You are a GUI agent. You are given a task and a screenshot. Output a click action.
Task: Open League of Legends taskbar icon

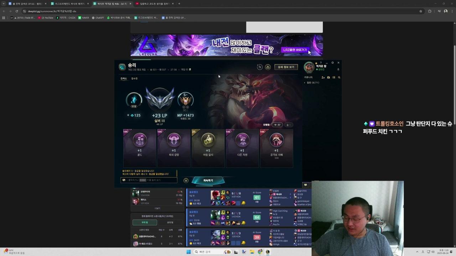pyautogui.click(x=268, y=252)
